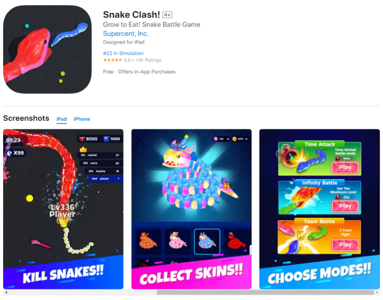
Task: Click the star rating icons
Action: click(x=113, y=60)
